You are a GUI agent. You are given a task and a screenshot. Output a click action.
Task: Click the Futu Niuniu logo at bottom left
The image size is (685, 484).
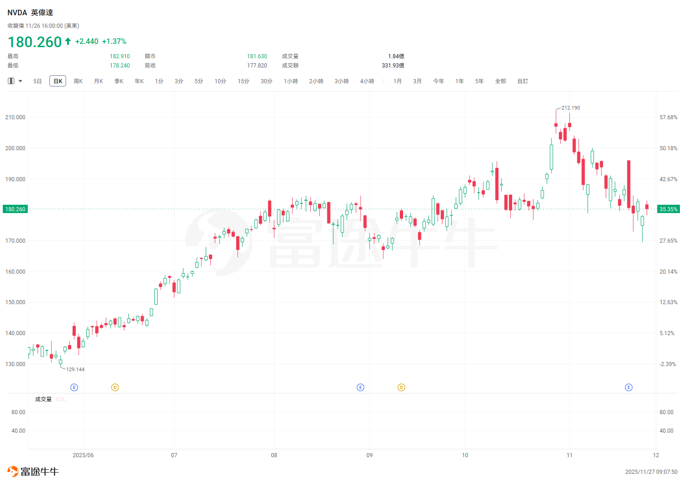[33, 472]
